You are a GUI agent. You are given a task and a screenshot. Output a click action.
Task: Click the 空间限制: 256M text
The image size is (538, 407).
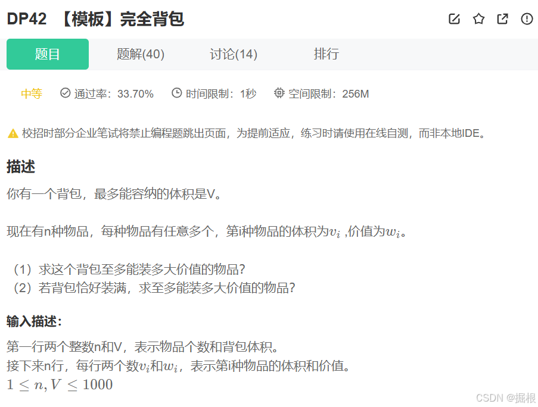[329, 93]
